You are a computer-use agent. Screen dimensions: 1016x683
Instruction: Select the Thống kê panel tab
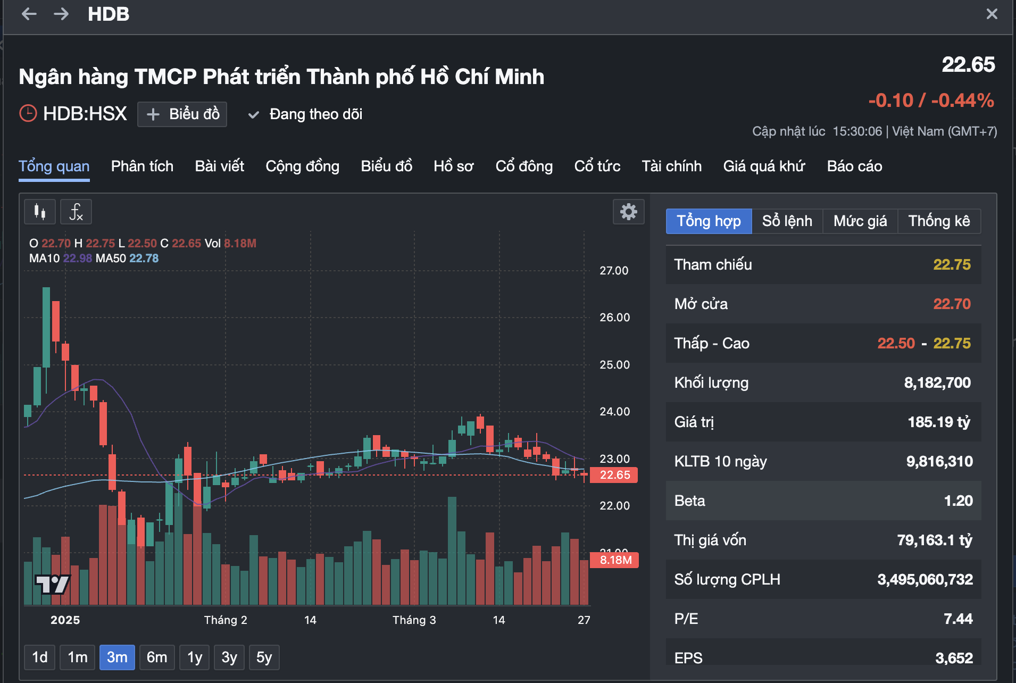(x=939, y=221)
